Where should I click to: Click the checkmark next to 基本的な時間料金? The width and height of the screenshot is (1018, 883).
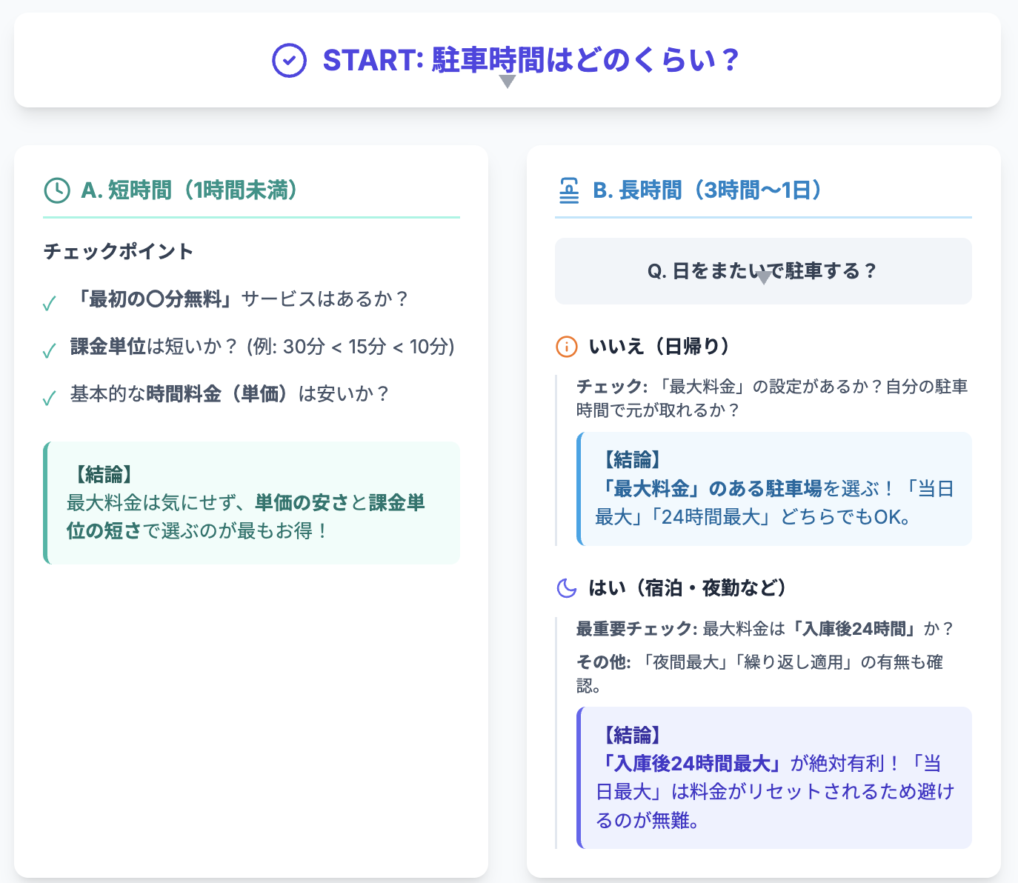(x=50, y=399)
